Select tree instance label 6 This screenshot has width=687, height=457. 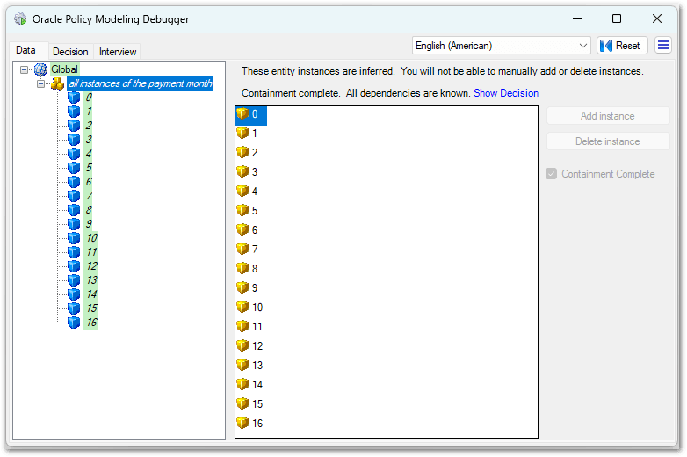(89, 181)
